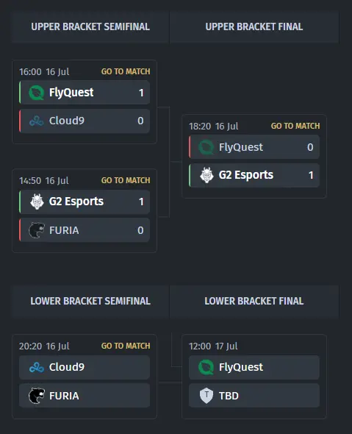352x434 pixels.
Task: Select the Lower Bracket Semifinal header
Action: [x=90, y=301]
